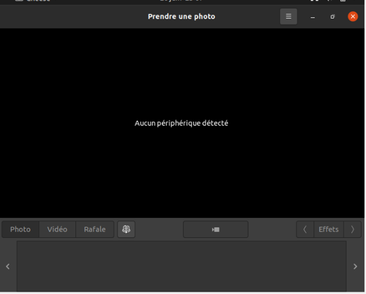The image size is (366, 294).
Task: Enable Rafale burst mode
Action: click(95, 230)
